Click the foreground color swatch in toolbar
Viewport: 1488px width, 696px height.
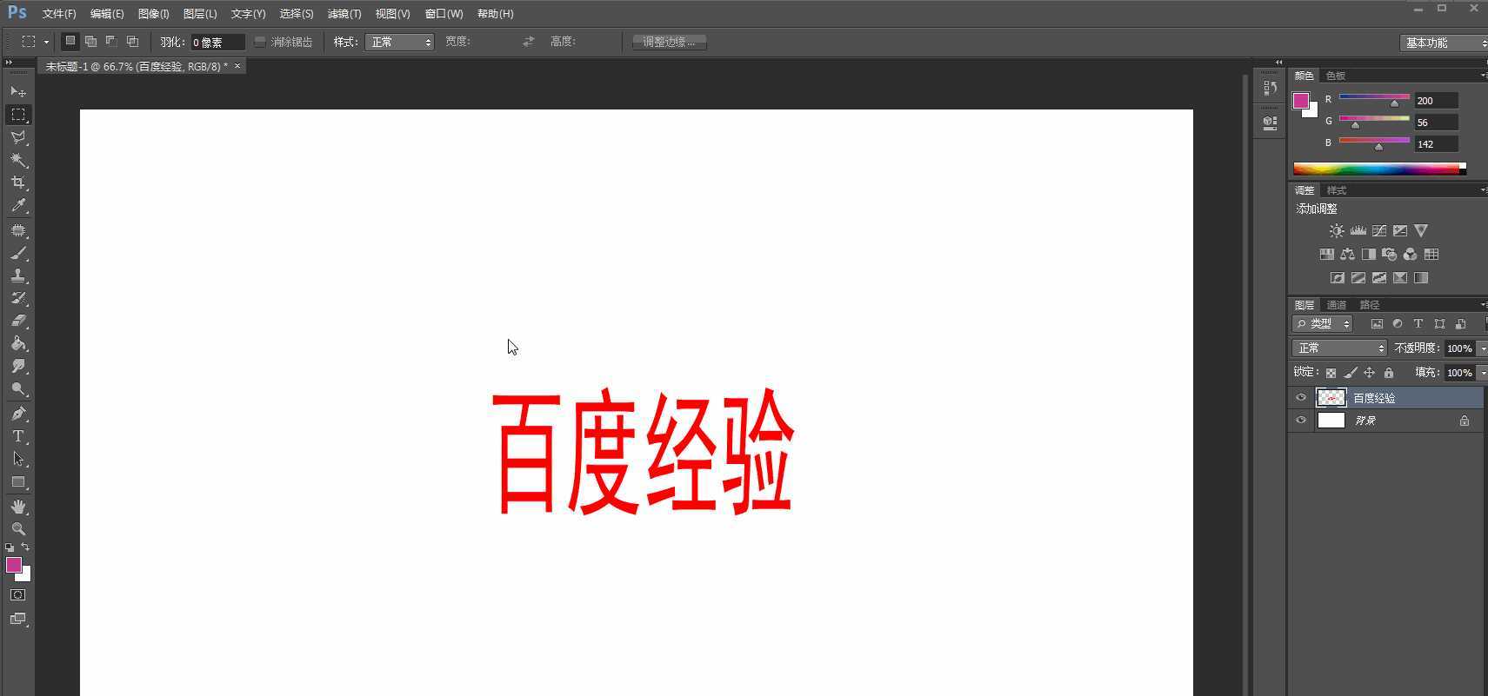pyautogui.click(x=13, y=566)
